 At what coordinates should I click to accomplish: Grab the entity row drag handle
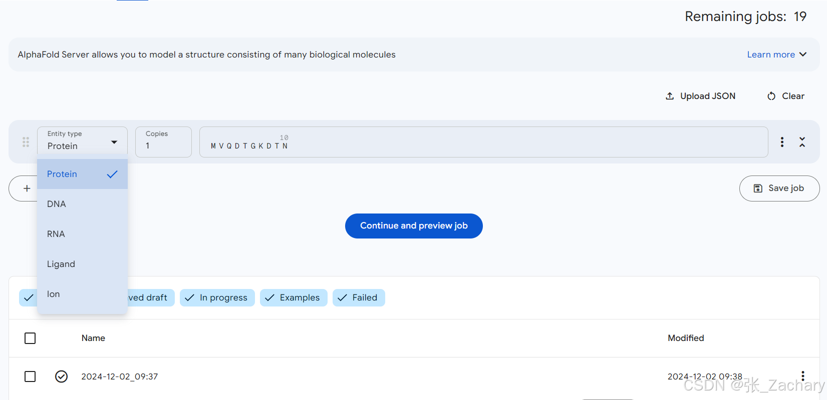[x=26, y=142]
